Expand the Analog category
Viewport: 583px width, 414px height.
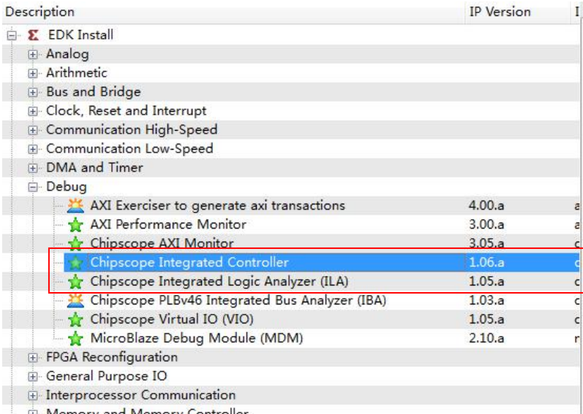point(33,54)
